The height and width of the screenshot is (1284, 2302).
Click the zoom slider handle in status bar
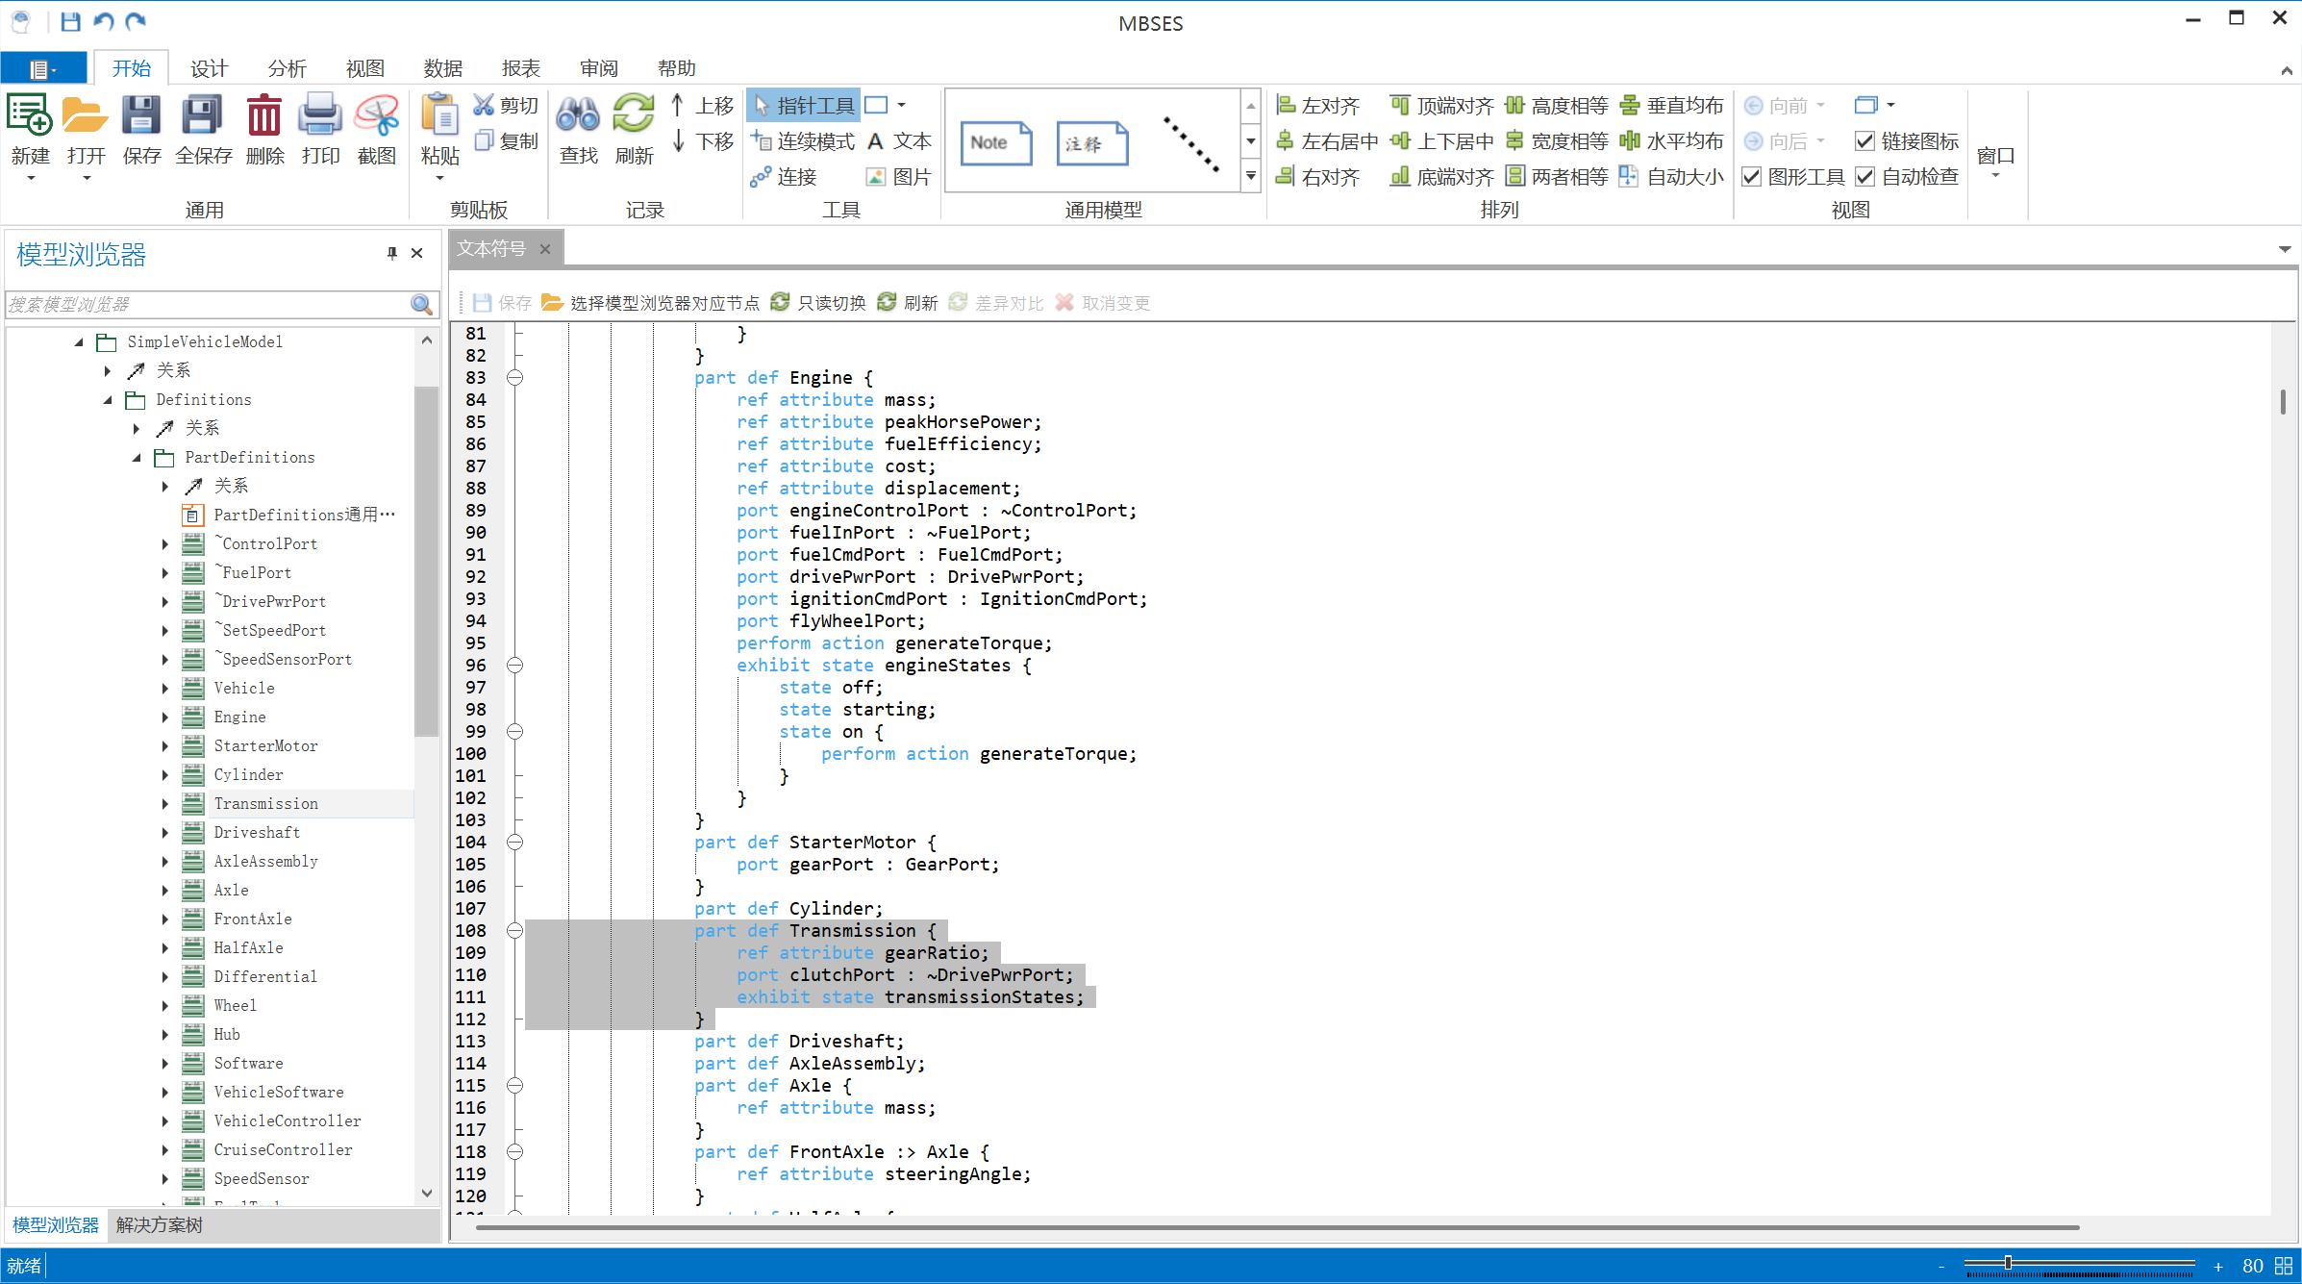(2008, 1263)
